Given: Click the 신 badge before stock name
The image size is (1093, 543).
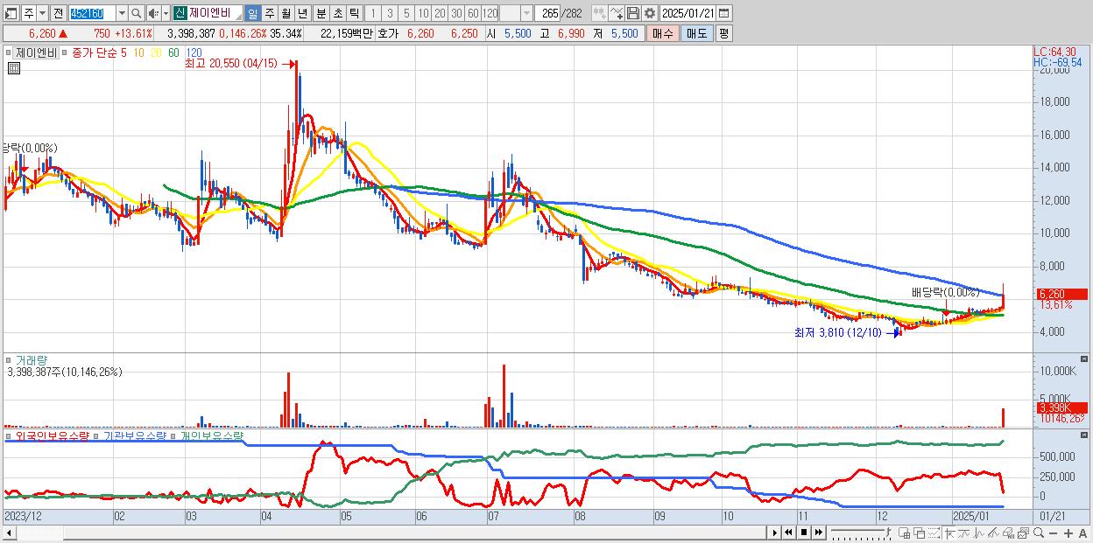Looking at the screenshot, I should (x=180, y=13).
